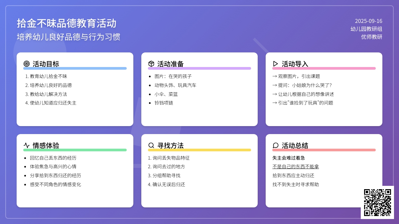The image size is (399, 224).
Task: Click the pink bar under 活动导入
Action: tap(324, 68)
